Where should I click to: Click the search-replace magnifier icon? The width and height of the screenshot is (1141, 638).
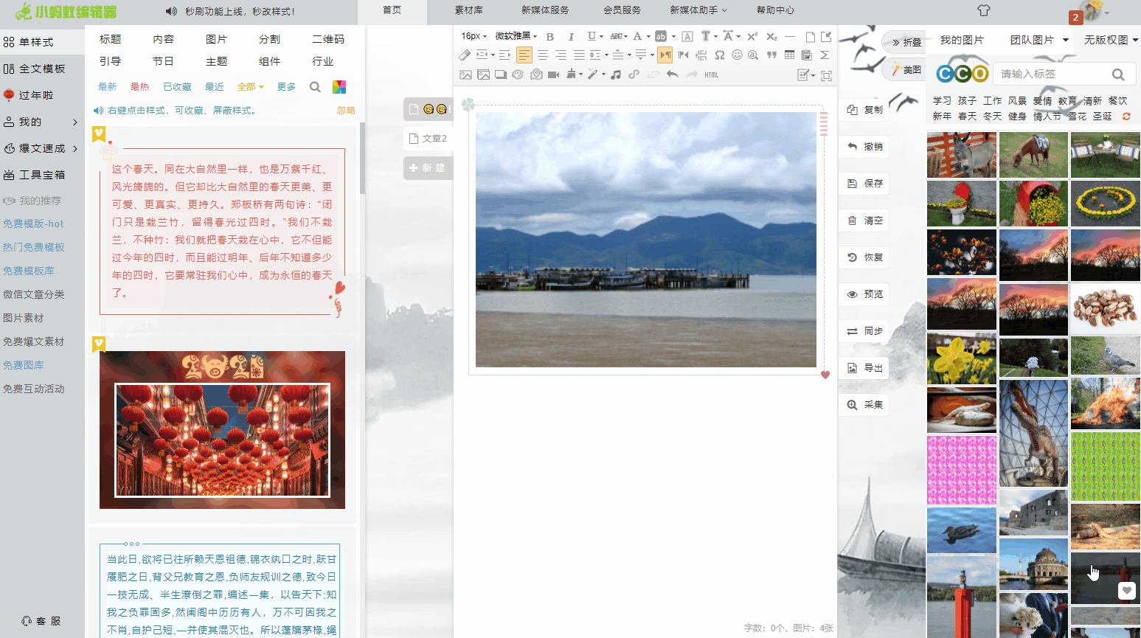pos(753,55)
